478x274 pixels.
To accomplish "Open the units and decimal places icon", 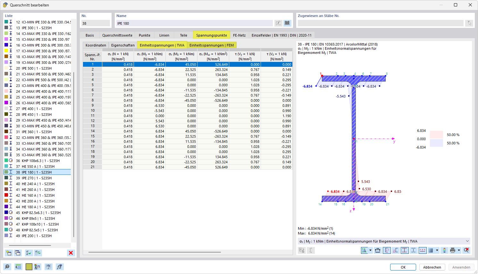I will pos(18,267).
